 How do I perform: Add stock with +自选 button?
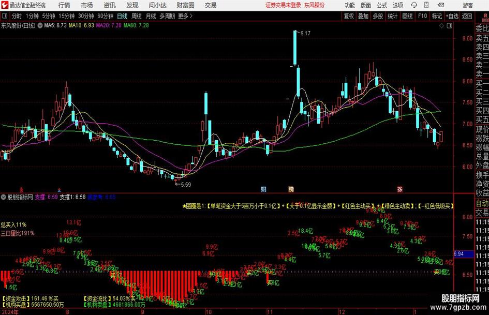pos(452,16)
